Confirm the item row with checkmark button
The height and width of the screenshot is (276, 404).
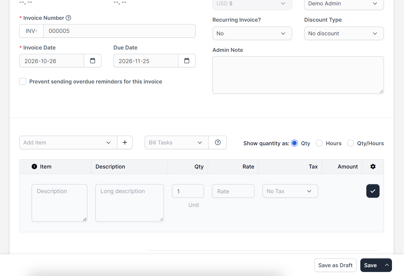click(373, 191)
